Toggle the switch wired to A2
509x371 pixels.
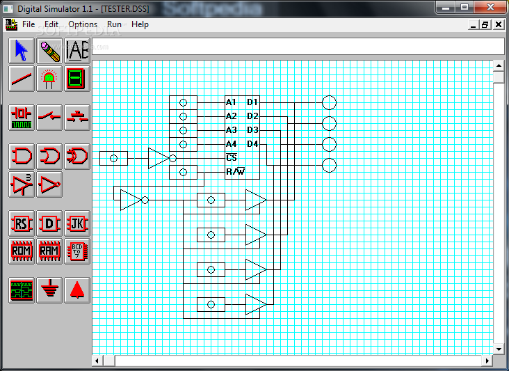coord(183,116)
